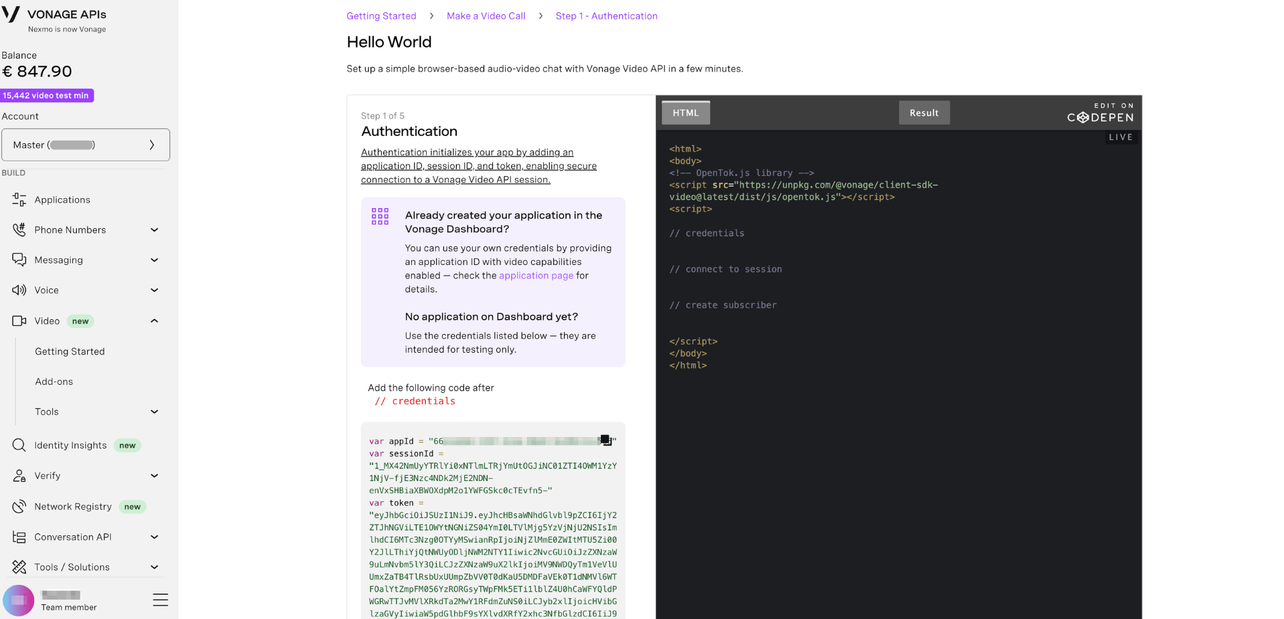Click the "var token =" line
Screen dimensions: 1284x619
click(x=397, y=503)
